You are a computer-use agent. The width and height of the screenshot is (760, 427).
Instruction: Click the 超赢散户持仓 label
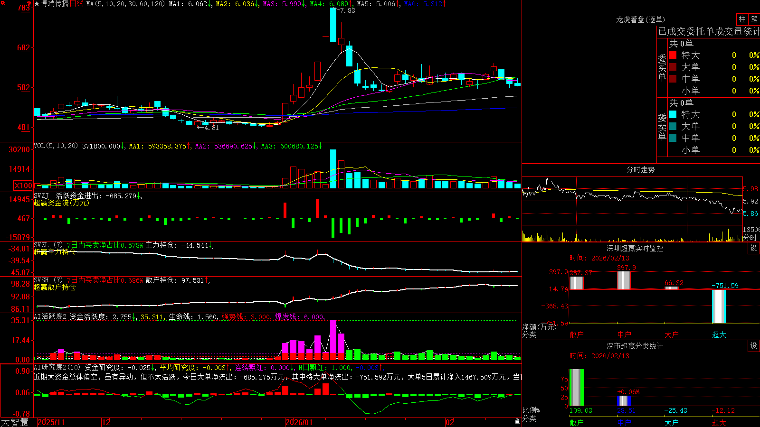(x=55, y=287)
